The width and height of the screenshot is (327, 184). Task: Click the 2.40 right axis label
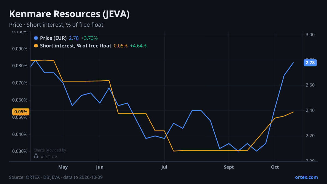(310, 110)
